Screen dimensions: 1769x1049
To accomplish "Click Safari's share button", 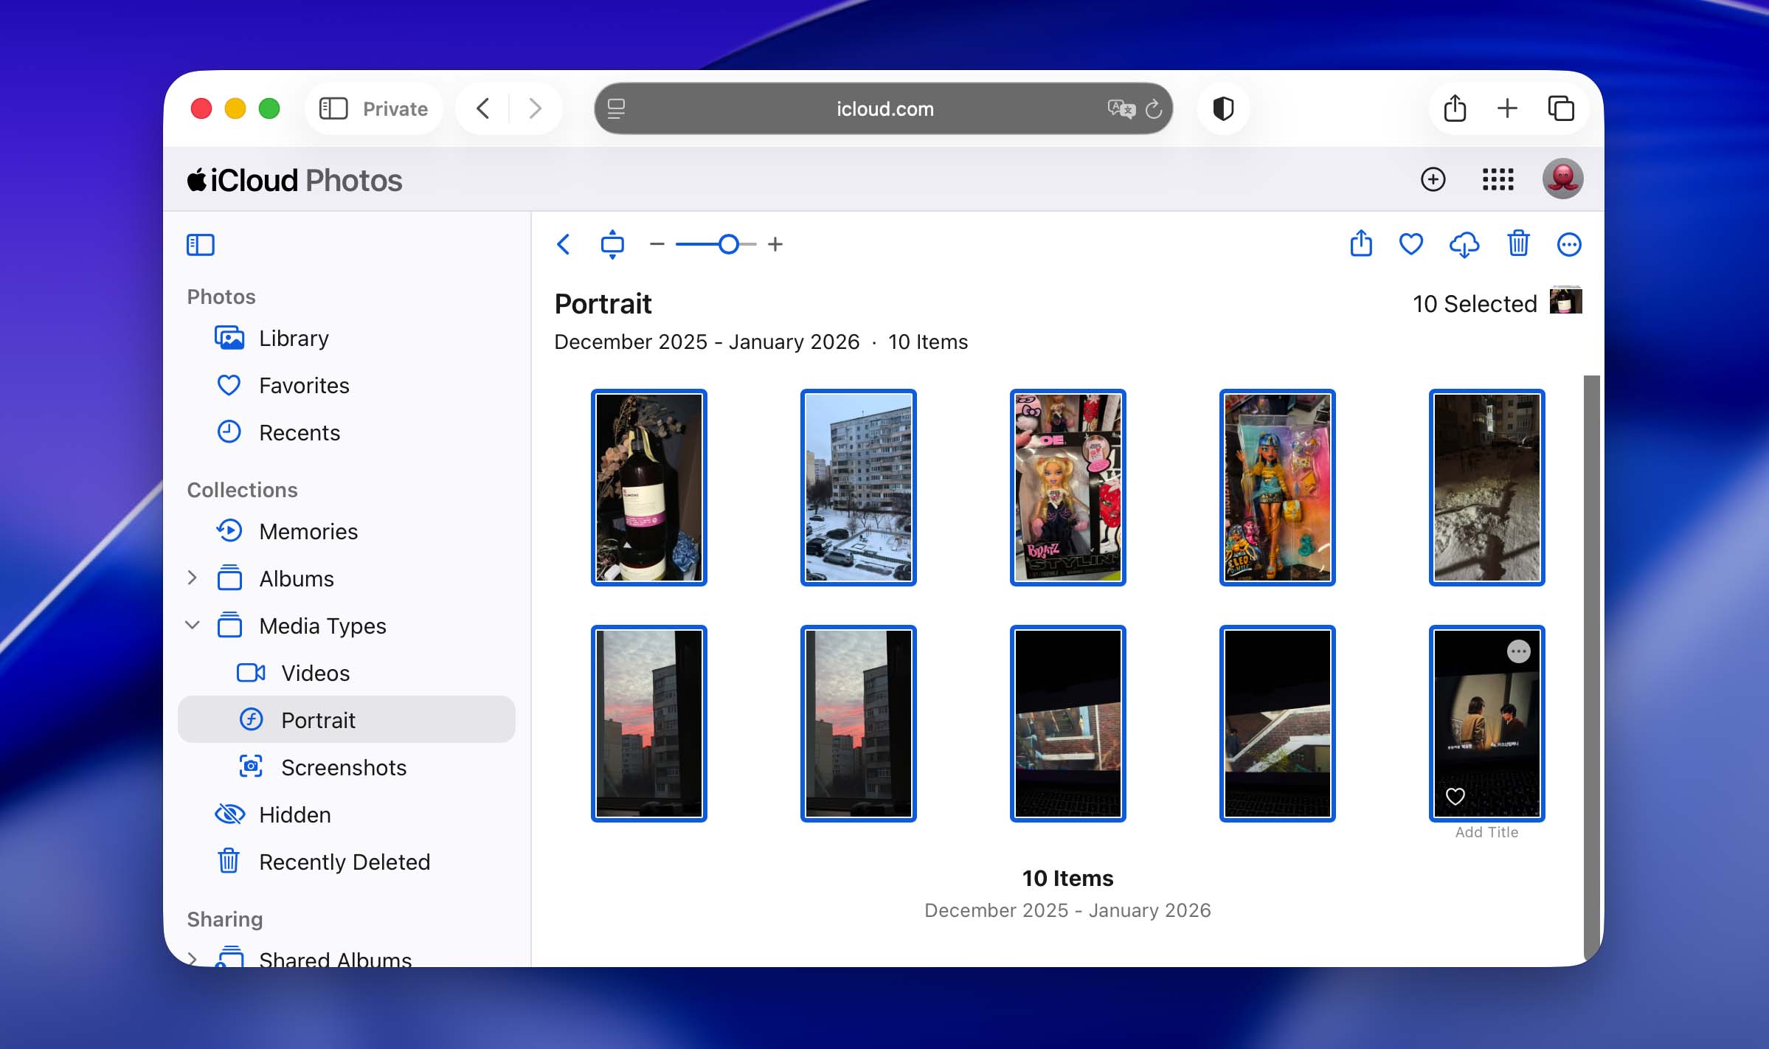I will tap(1455, 108).
